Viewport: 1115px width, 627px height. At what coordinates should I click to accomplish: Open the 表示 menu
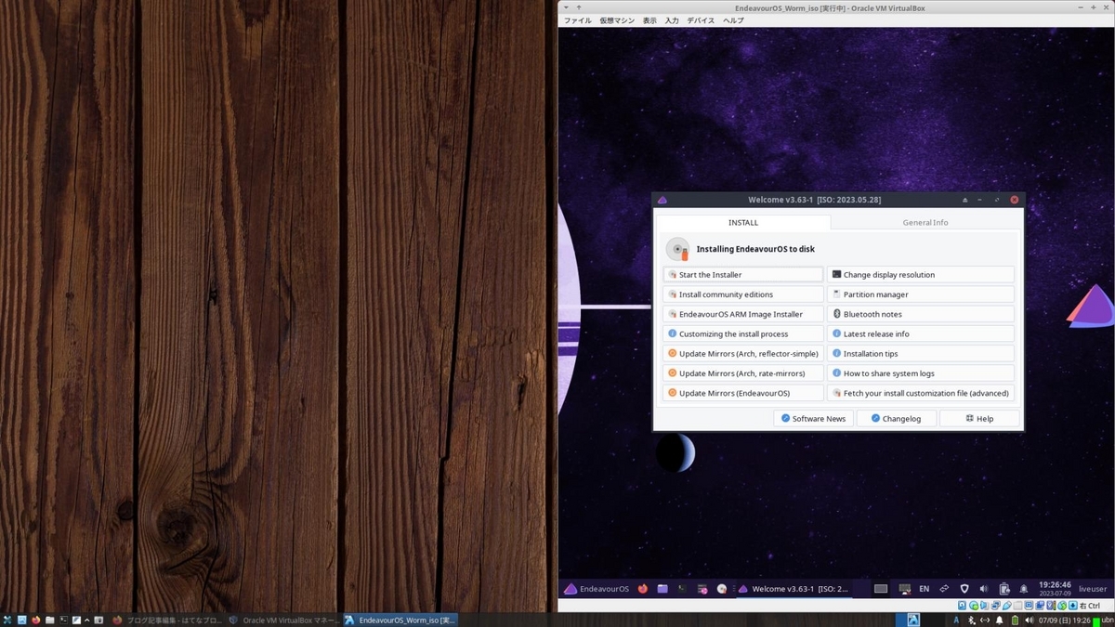pyautogui.click(x=649, y=20)
